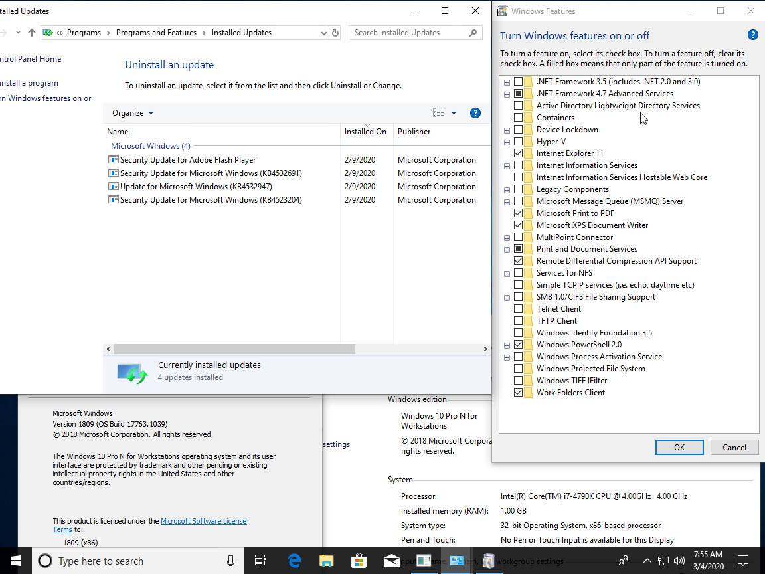Enable .NET Framework 3.5 checkbox
Screen dimensions: 765x574
tap(518, 82)
